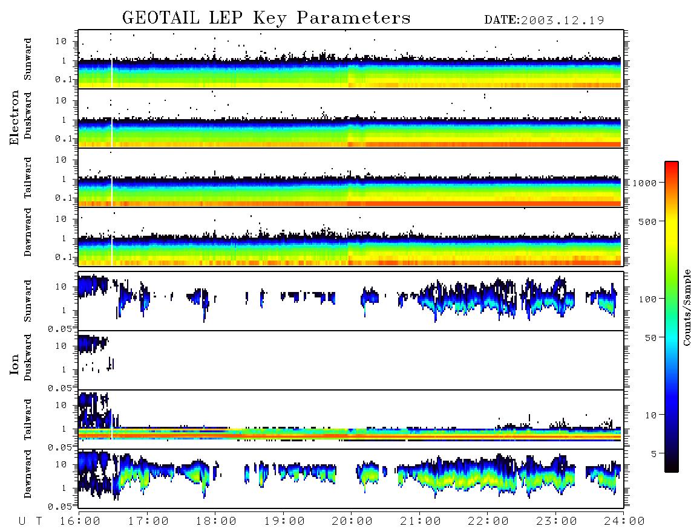
Task: Open the Electron Sunward spectrogram panel
Action: (351, 59)
